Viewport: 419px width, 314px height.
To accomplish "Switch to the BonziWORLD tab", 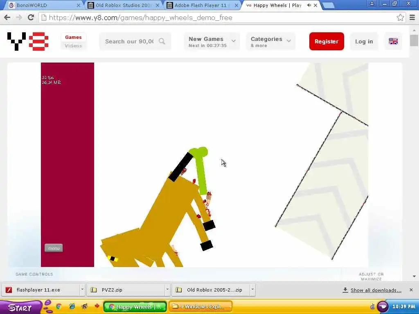I will click(44, 5).
